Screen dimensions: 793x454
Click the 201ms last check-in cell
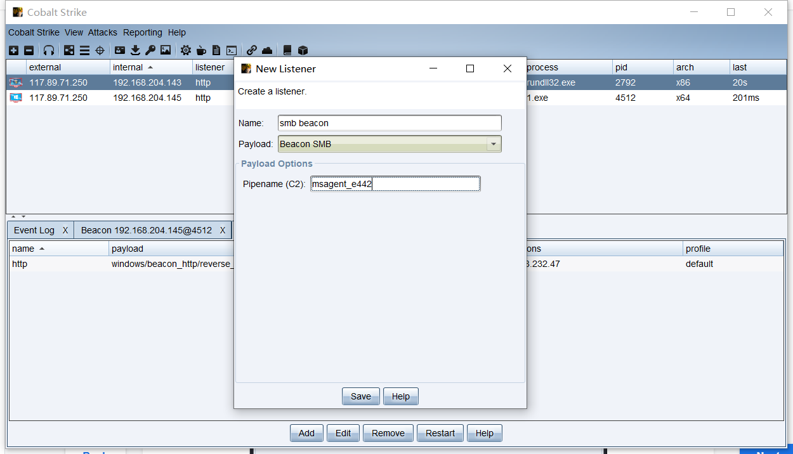click(757, 98)
